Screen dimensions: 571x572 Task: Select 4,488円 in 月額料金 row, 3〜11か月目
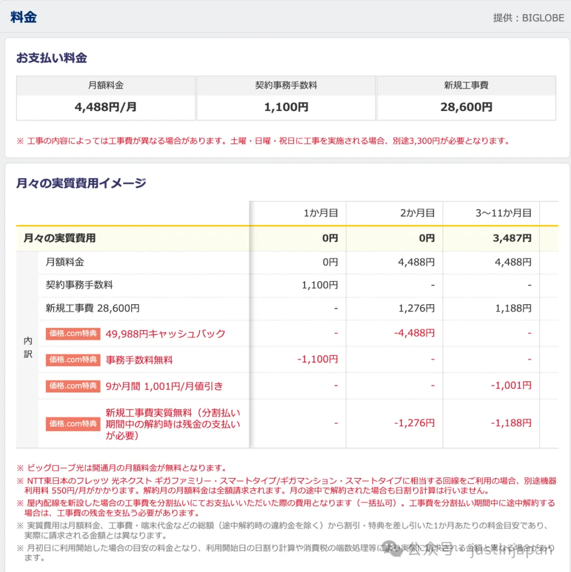[513, 262]
